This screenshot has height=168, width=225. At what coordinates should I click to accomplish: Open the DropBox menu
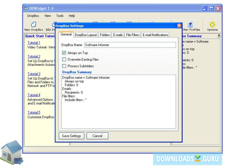coord(33,16)
